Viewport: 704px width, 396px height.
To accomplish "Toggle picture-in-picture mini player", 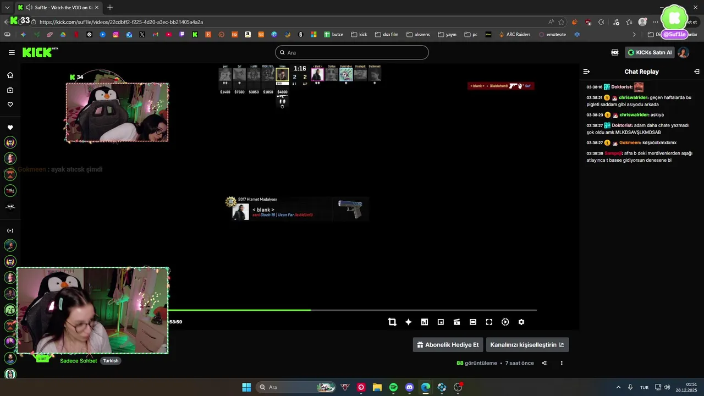I will pos(441,322).
